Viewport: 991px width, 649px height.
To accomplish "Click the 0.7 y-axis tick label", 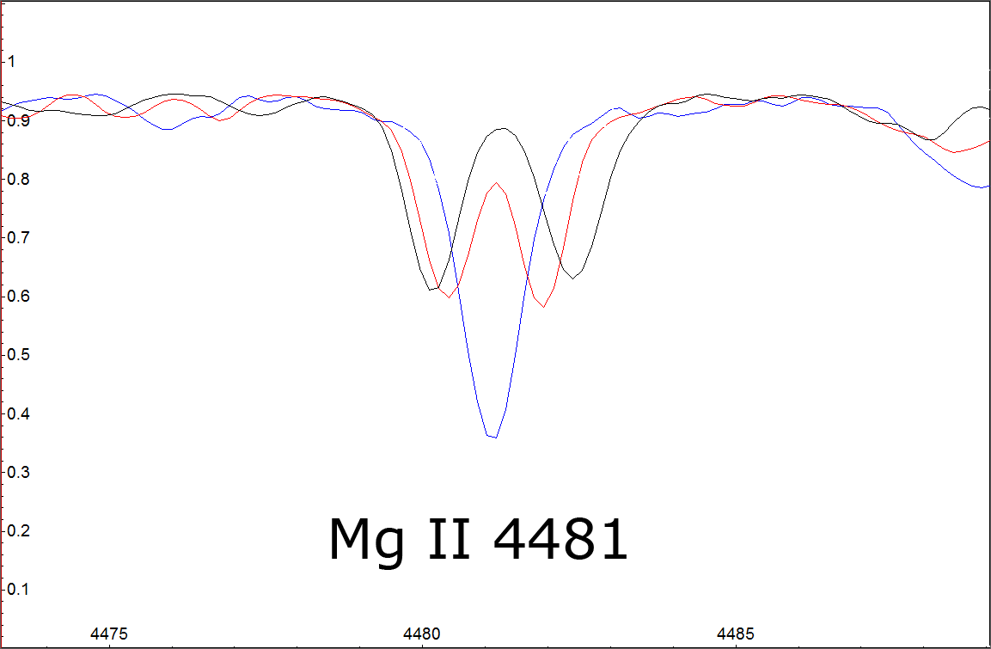I will 17,237.
